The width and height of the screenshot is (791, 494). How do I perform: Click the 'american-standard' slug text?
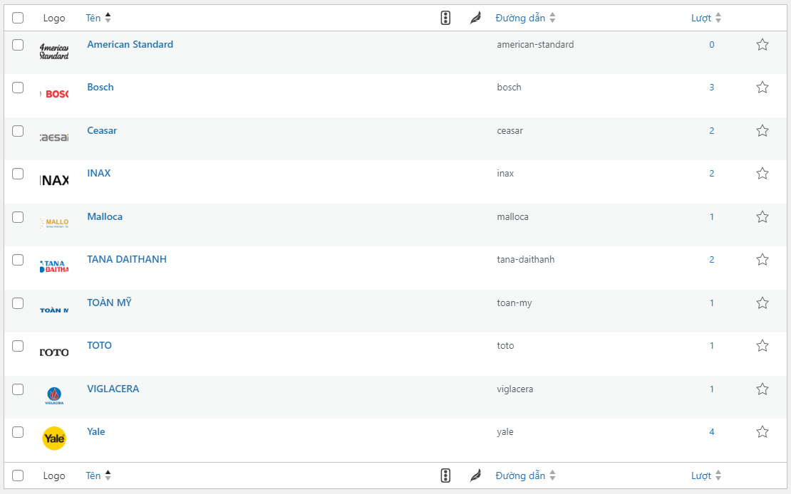point(535,44)
